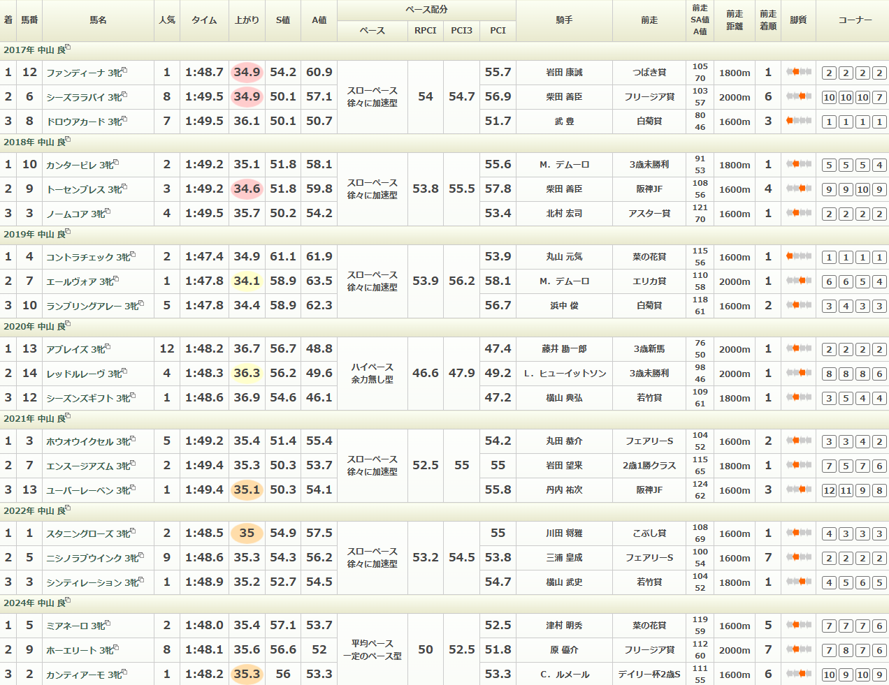Click the 阪神JF previous race for トーセンブレス
Image resolution: width=889 pixels, height=685 pixels.
649,189
